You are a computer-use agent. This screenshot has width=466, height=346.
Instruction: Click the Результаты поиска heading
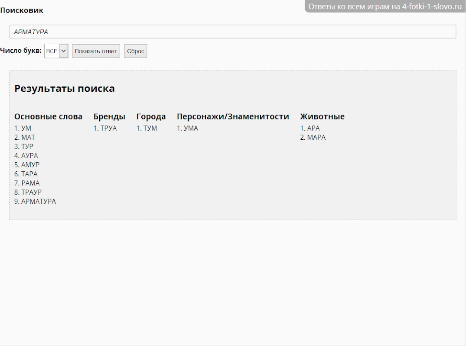coord(65,88)
